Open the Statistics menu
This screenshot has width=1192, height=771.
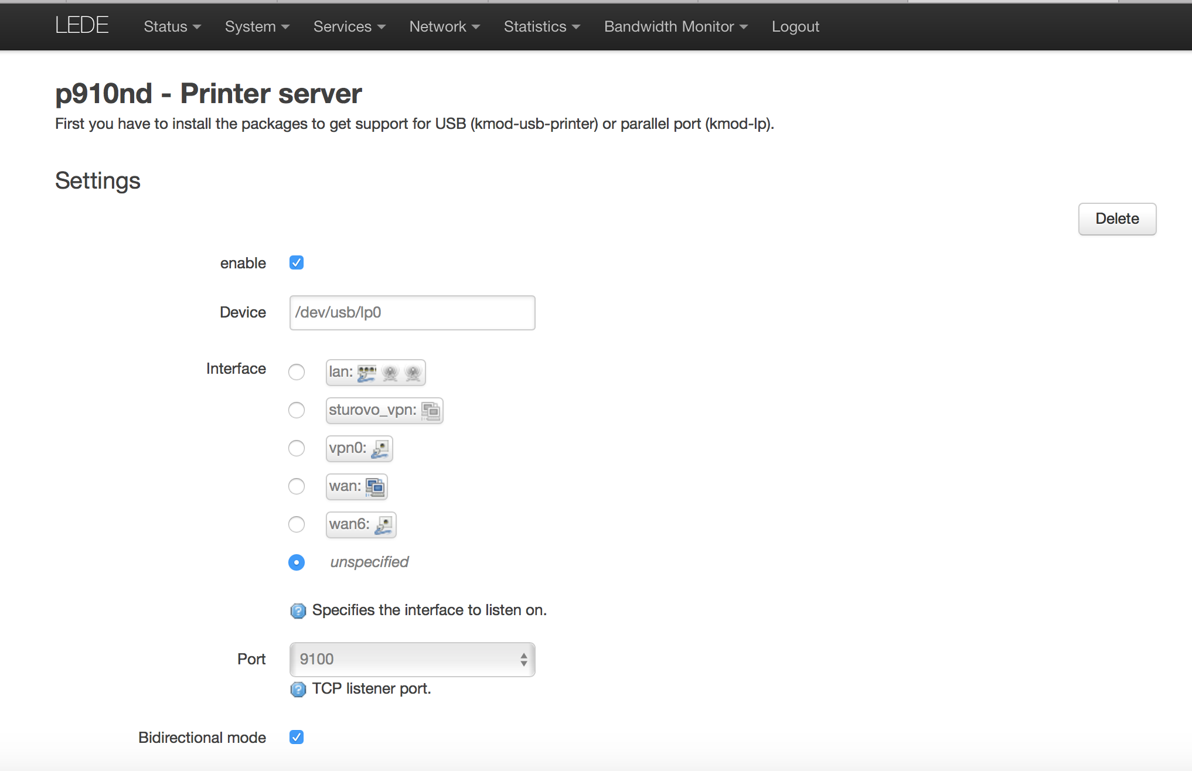click(x=542, y=26)
